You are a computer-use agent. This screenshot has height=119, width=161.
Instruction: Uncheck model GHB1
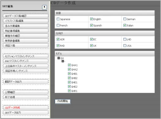click(69, 74)
